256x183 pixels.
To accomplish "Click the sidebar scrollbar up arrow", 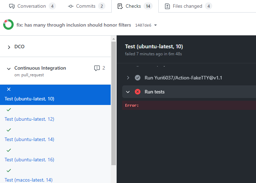I will pos(113,39).
